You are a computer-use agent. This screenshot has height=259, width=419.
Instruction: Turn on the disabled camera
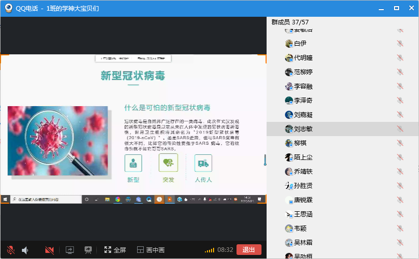49,250
